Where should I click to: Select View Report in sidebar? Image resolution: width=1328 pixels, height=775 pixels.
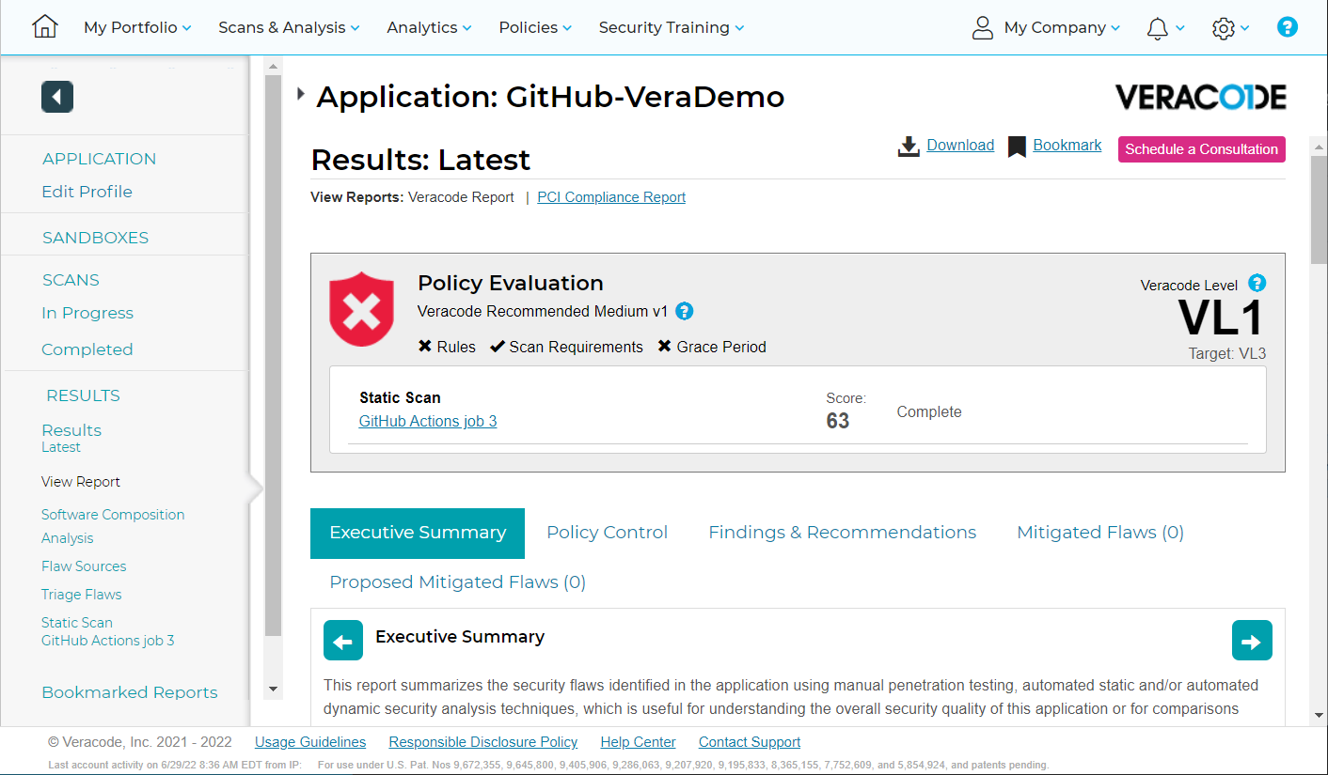click(81, 482)
